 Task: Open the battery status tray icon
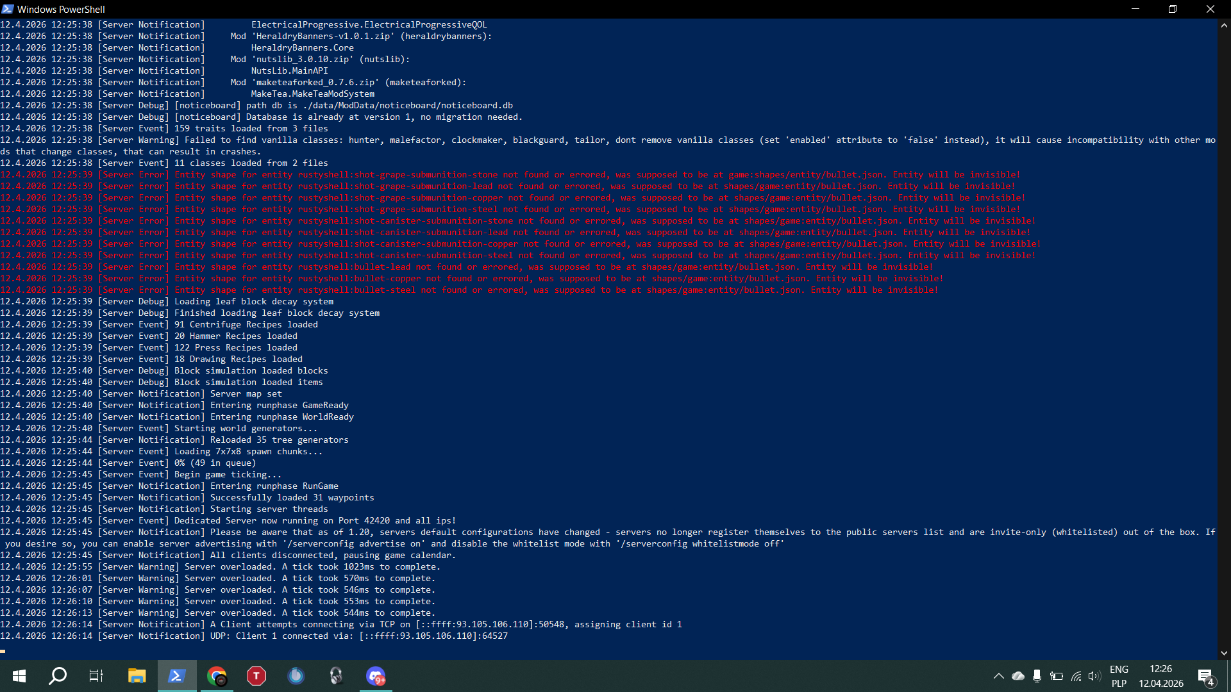click(1057, 676)
